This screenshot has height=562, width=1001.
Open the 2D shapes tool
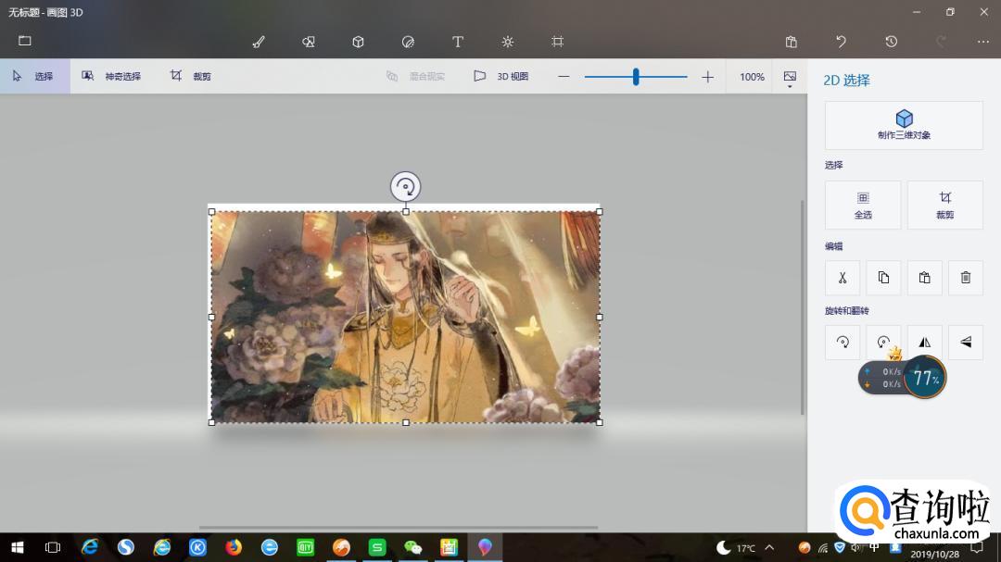(309, 42)
